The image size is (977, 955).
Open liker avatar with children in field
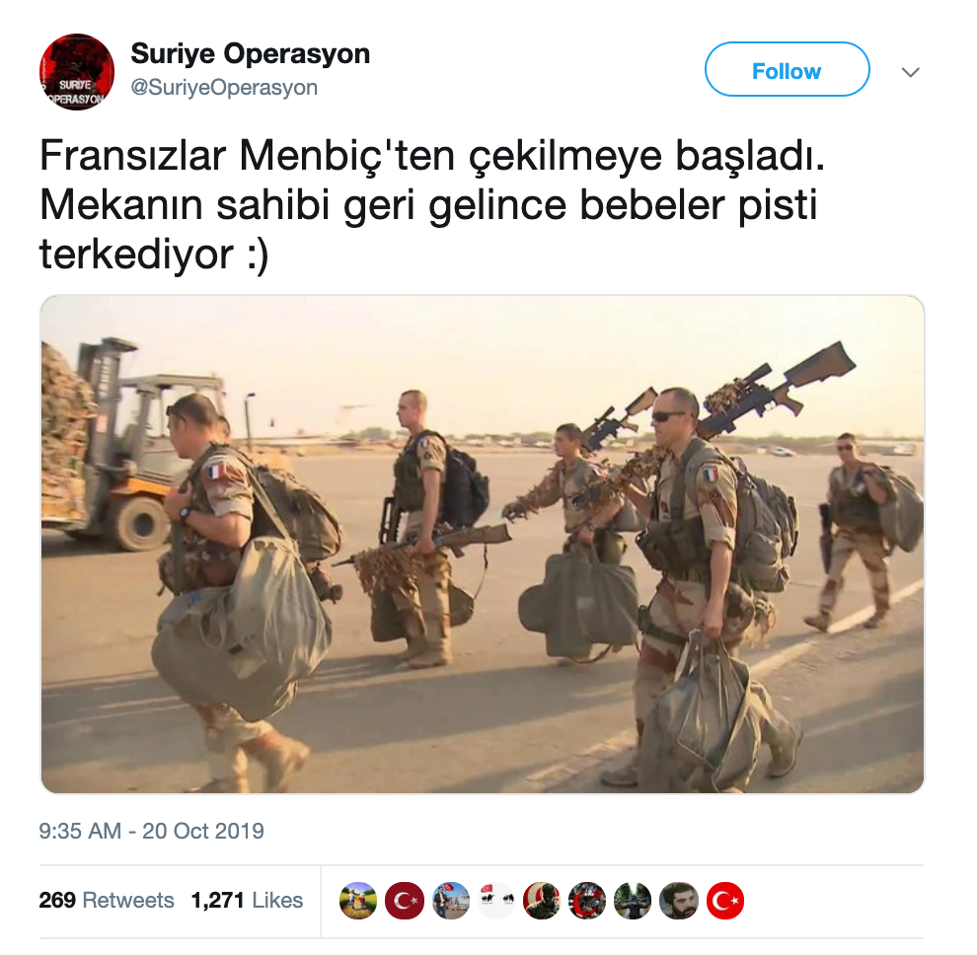[x=358, y=901]
